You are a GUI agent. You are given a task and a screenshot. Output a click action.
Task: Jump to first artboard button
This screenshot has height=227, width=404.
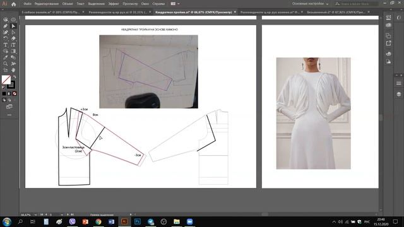pos(42,214)
